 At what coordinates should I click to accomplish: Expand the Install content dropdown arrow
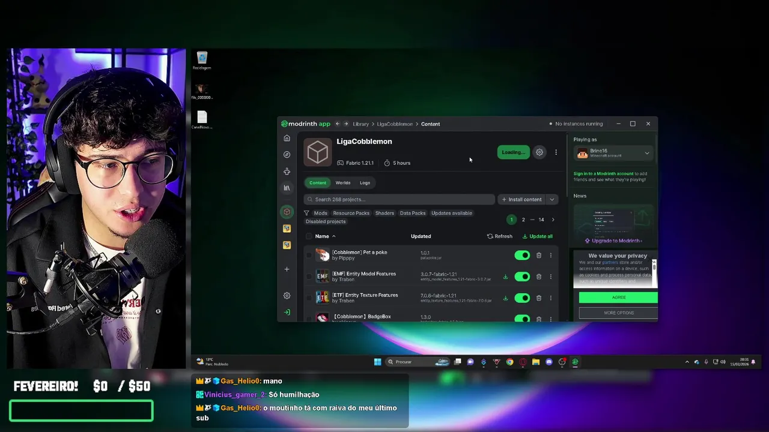pos(552,200)
